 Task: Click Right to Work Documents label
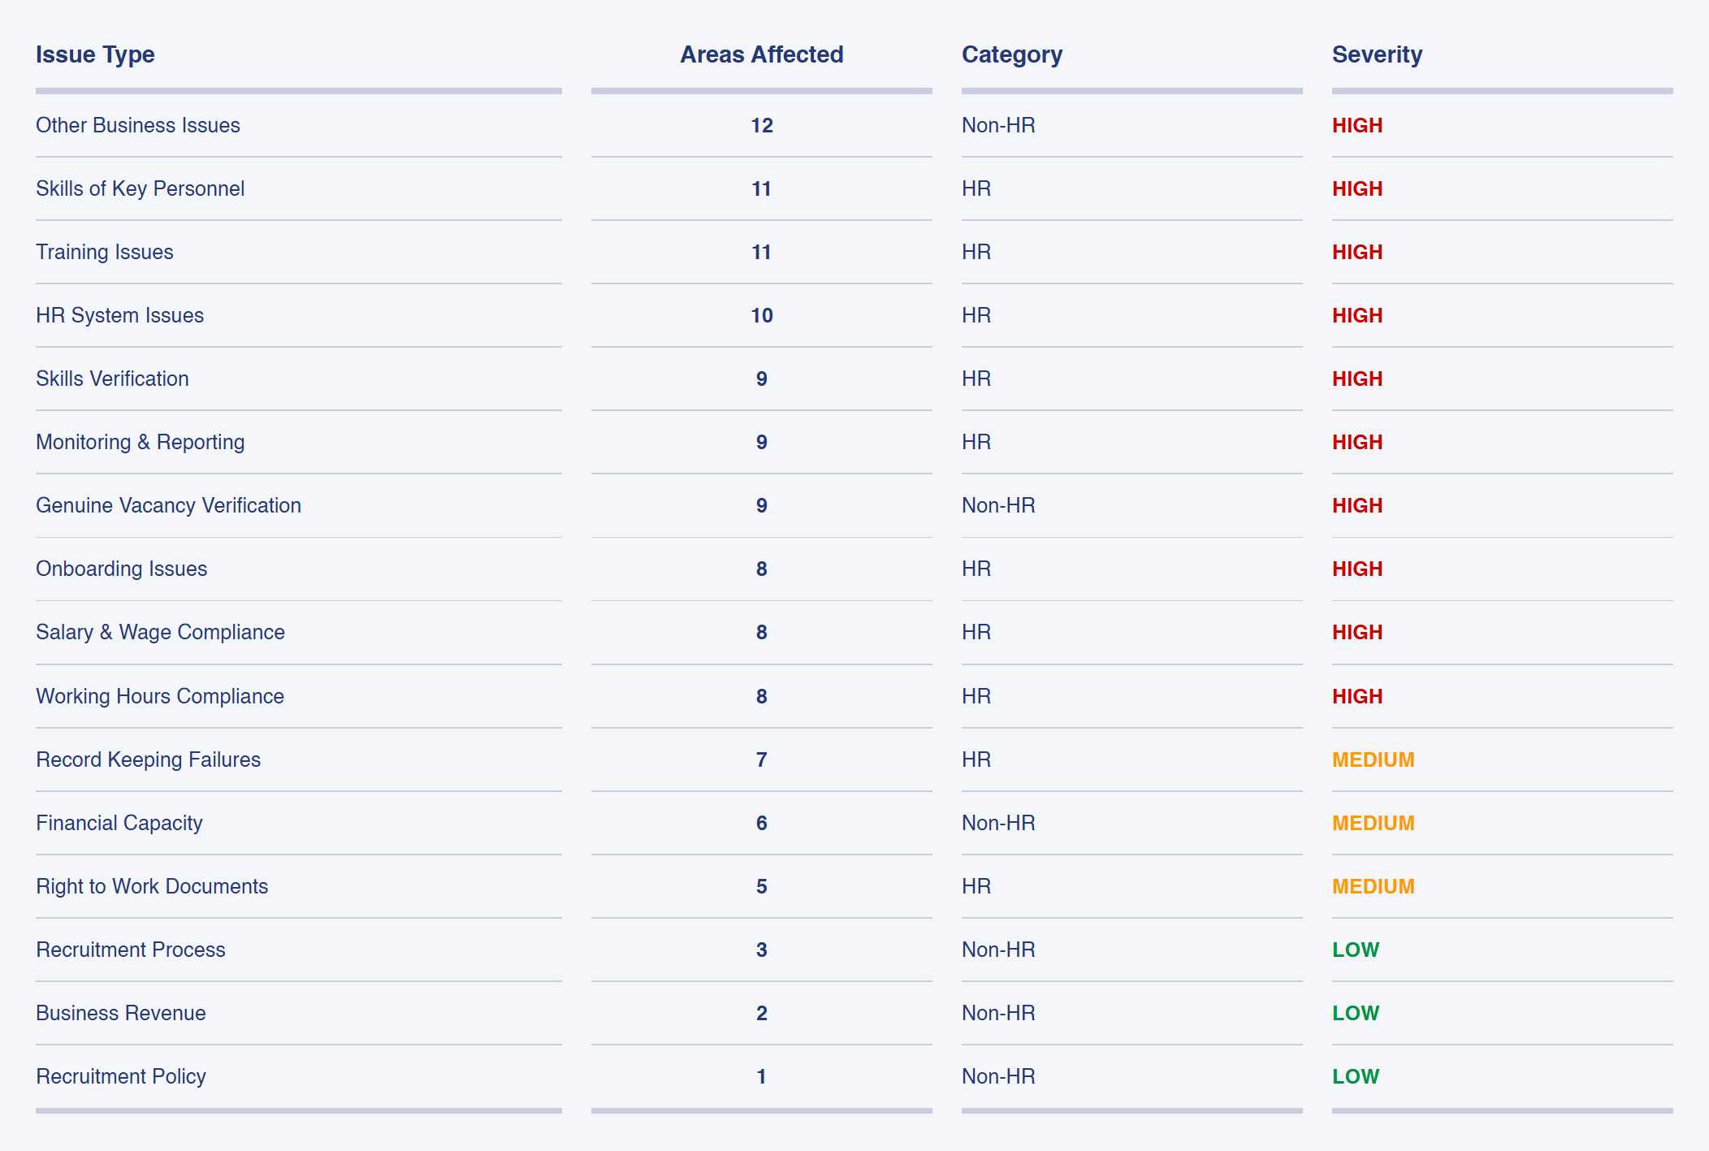click(x=152, y=886)
